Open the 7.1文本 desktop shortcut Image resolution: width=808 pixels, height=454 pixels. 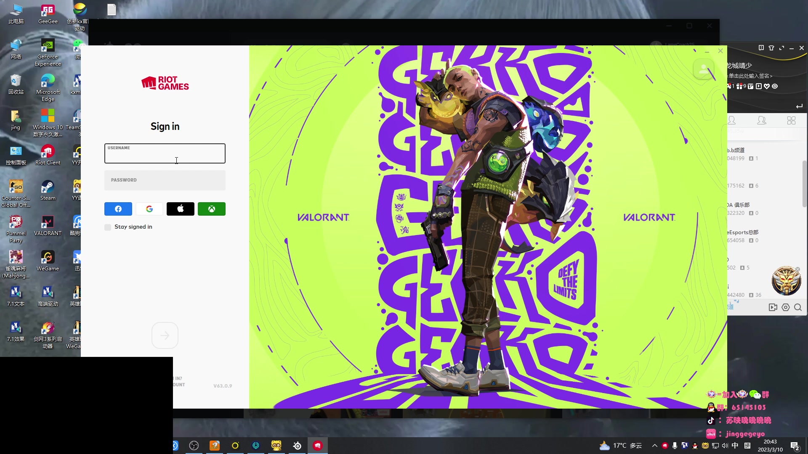click(16, 296)
